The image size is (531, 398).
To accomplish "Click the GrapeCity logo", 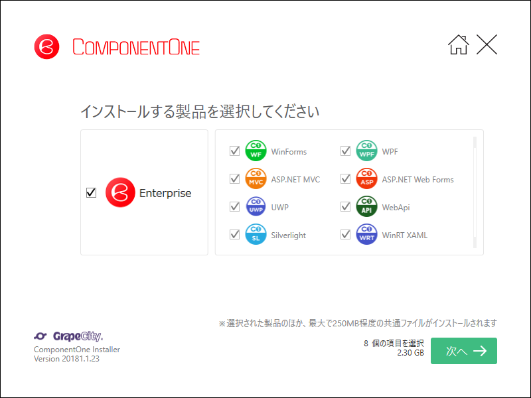I will [x=68, y=336].
